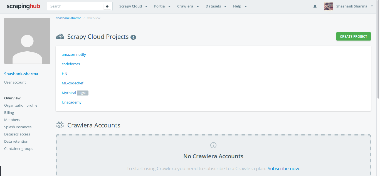380x176 pixels.
Task: Open Datasets access in sidebar
Action: tap(17, 134)
